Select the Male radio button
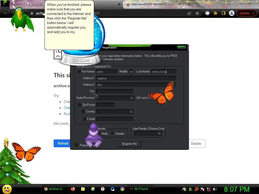 click(x=99, y=133)
